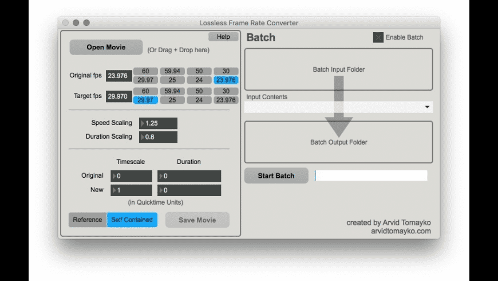Viewport: 498px width, 281px height.
Task: Click the (Or Drag + Drop here) hint
Action: click(178, 50)
